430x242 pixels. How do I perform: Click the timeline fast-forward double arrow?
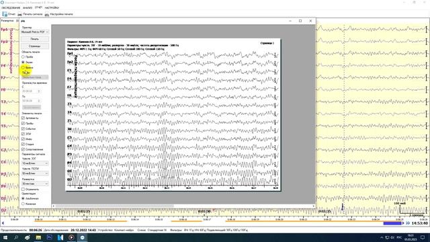pos(408,223)
